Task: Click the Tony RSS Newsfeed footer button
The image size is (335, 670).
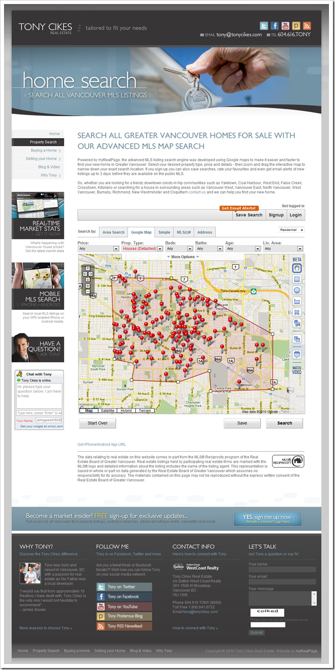Action: tap(124, 626)
